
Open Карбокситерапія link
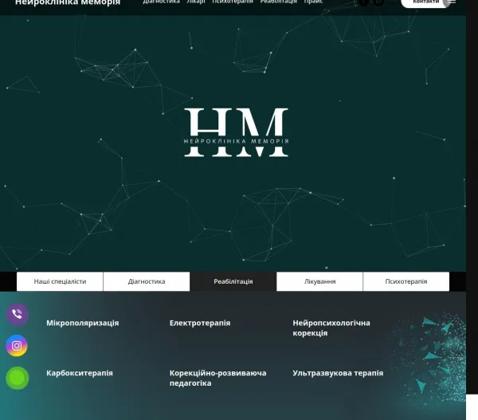80,373
